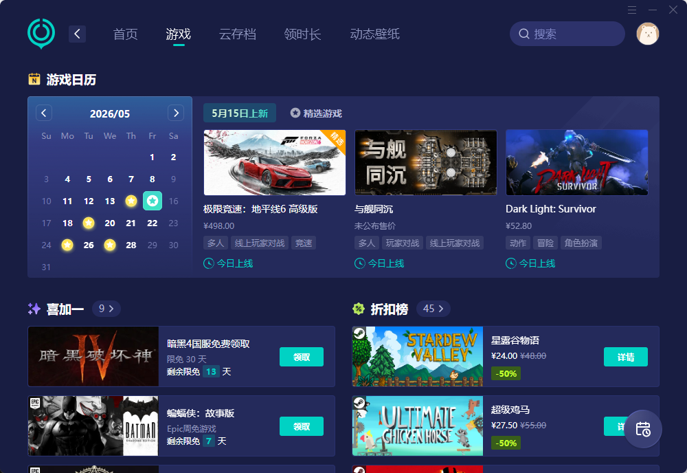This screenshot has width=687, height=473.
Task: Click the 喜加一 sparkle icon
Action: tap(34, 309)
